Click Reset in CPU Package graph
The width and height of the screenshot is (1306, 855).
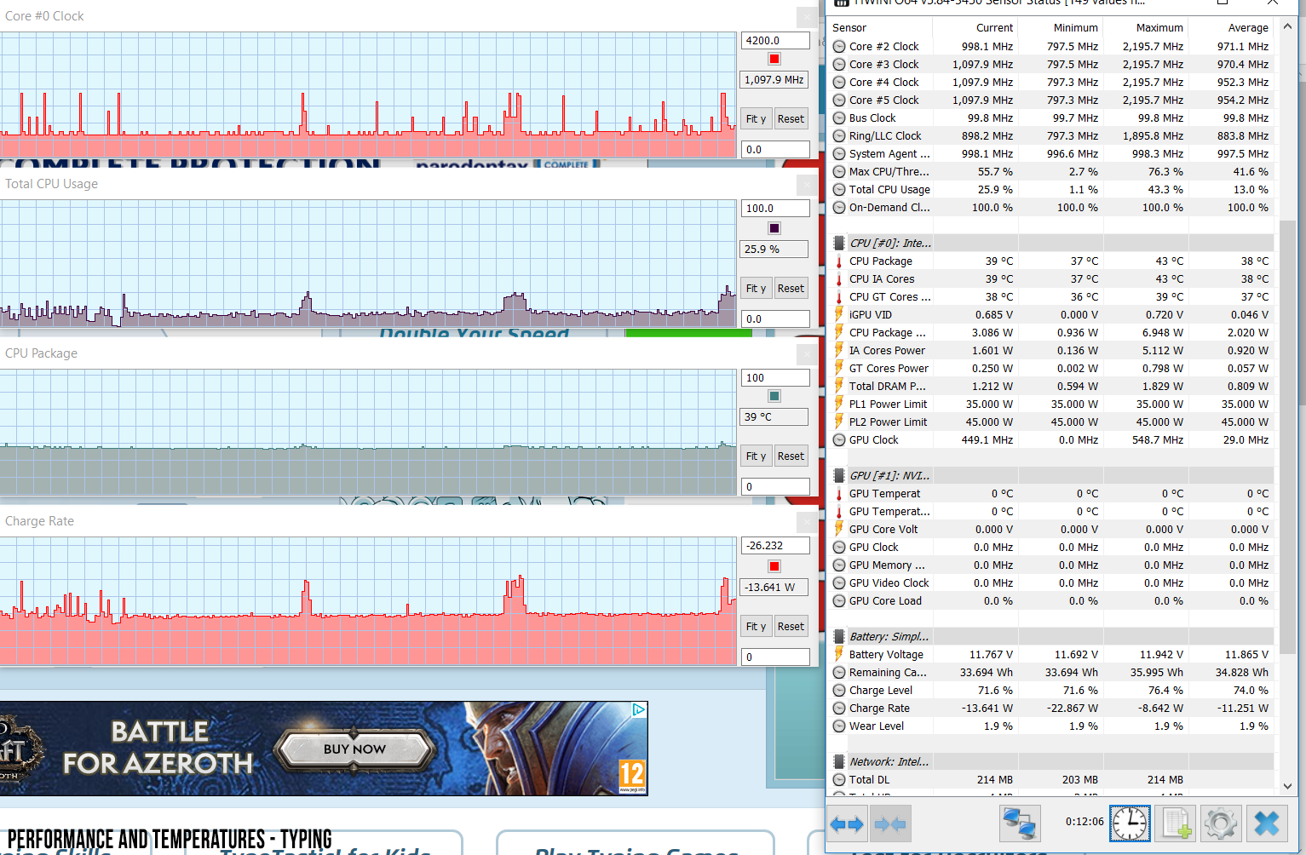[791, 456]
